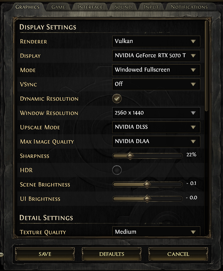Click the Upscale Mode dropdown arrow

[193, 127]
